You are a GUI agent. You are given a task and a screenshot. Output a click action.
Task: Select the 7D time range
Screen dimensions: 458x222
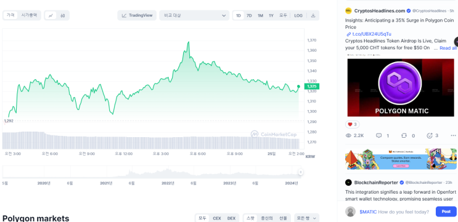coord(249,15)
